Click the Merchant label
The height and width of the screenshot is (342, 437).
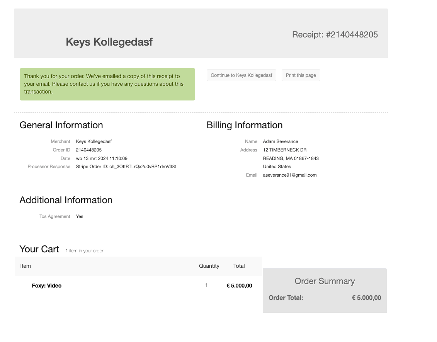point(61,141)
